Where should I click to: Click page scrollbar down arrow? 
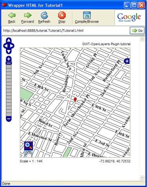pyautogui.click(x=142, y=177)
